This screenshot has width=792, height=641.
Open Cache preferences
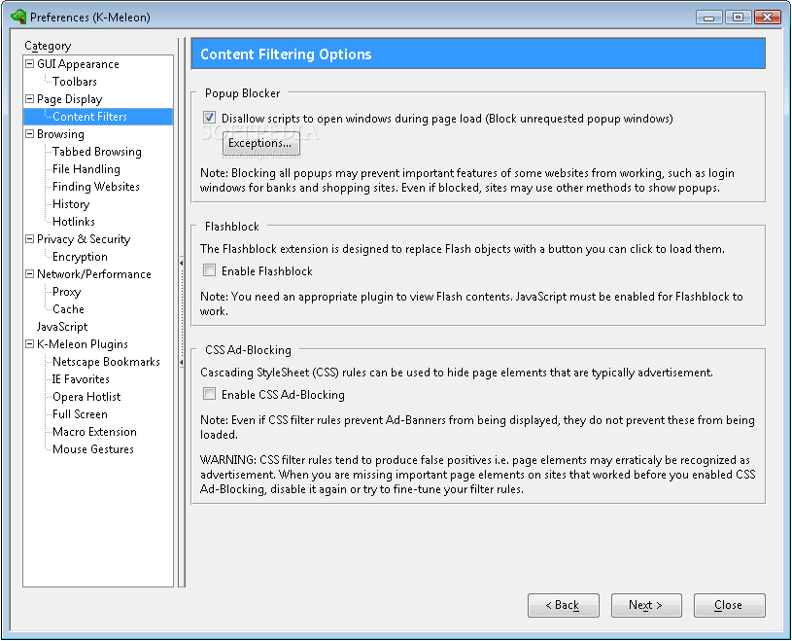point(68,309)
